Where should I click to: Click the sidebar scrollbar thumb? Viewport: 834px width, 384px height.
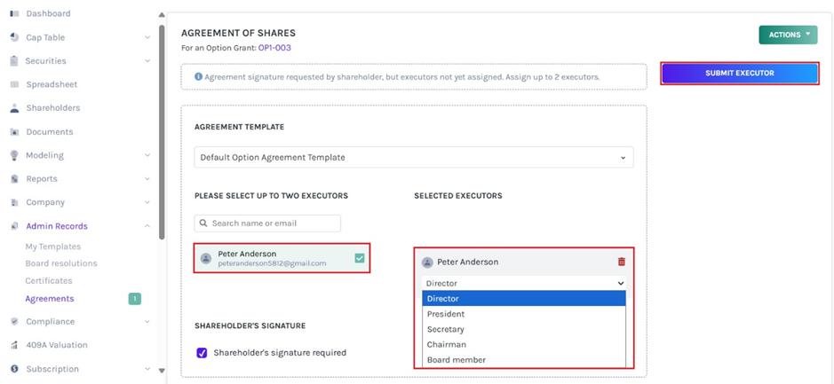(162, 132)
